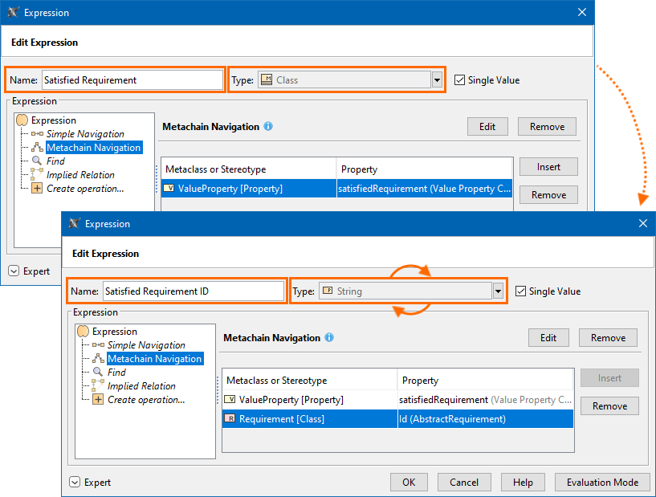
Task: Toggle Single Value checkbox in back dialog
Action: pos(459,80)
